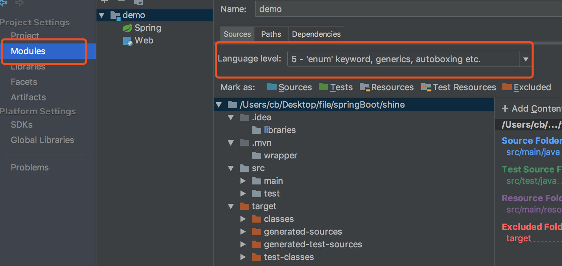The height and width of the screenshot is (266, 562).
Task: Mark folder as Test Resources
Action: click(459, 87)
